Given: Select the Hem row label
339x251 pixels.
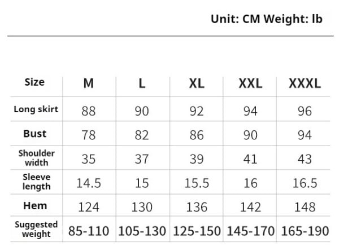Looking at the screenshot, I should point(35,205).
